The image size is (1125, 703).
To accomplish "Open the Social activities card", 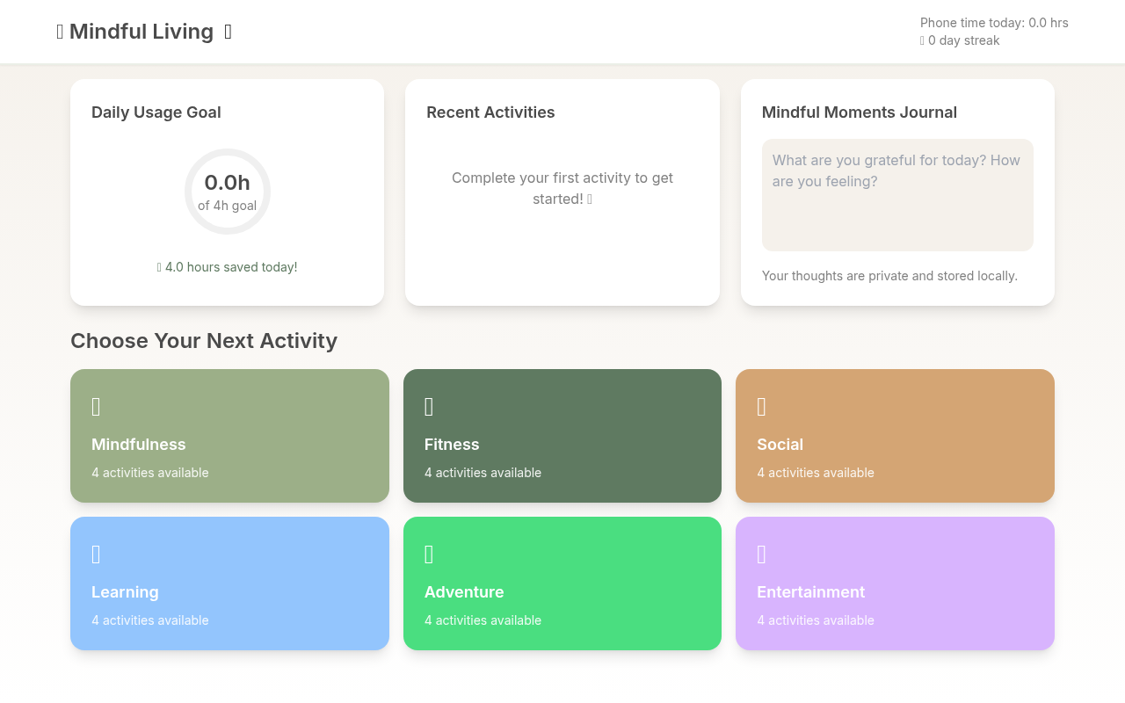I will coord(895,436).
